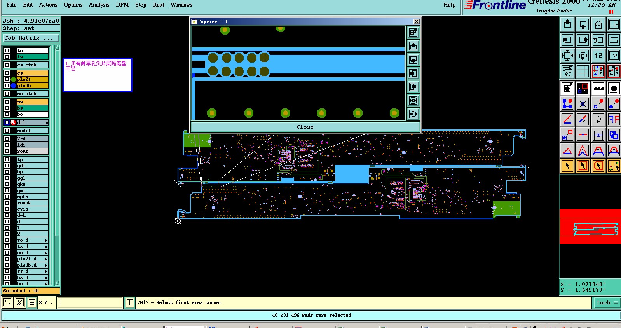
Task: Toggle the 'pln3b' layer checkbox
Action: pos(7,85)
